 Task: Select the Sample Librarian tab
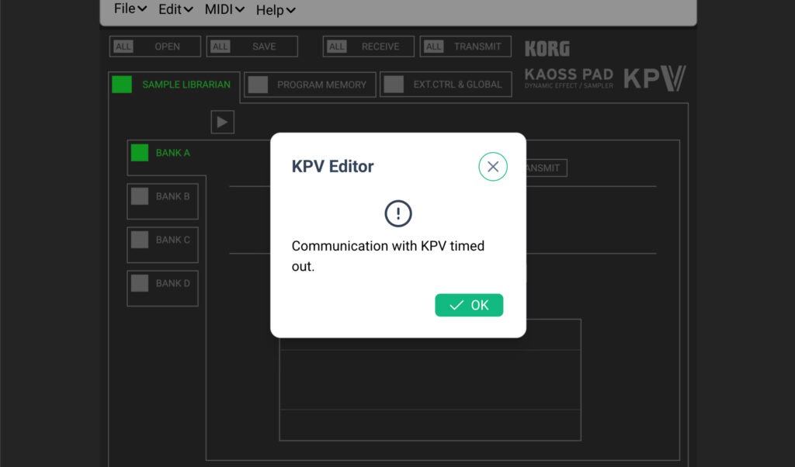[174, 85]
